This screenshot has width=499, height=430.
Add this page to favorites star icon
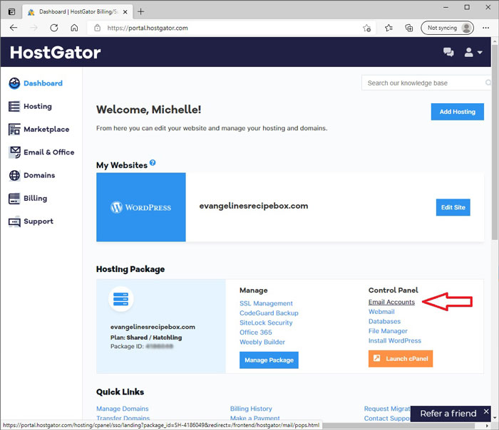pyautogui.click(x=366, y=28)
